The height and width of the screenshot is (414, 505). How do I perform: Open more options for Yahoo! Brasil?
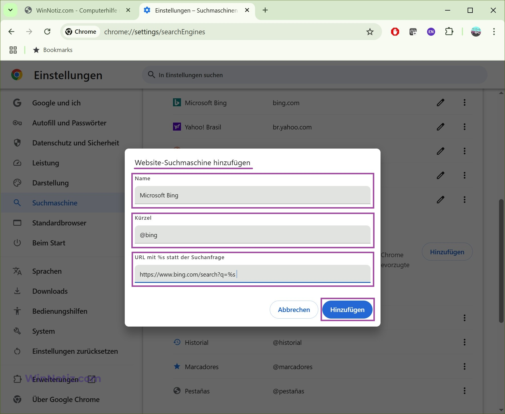464,127
